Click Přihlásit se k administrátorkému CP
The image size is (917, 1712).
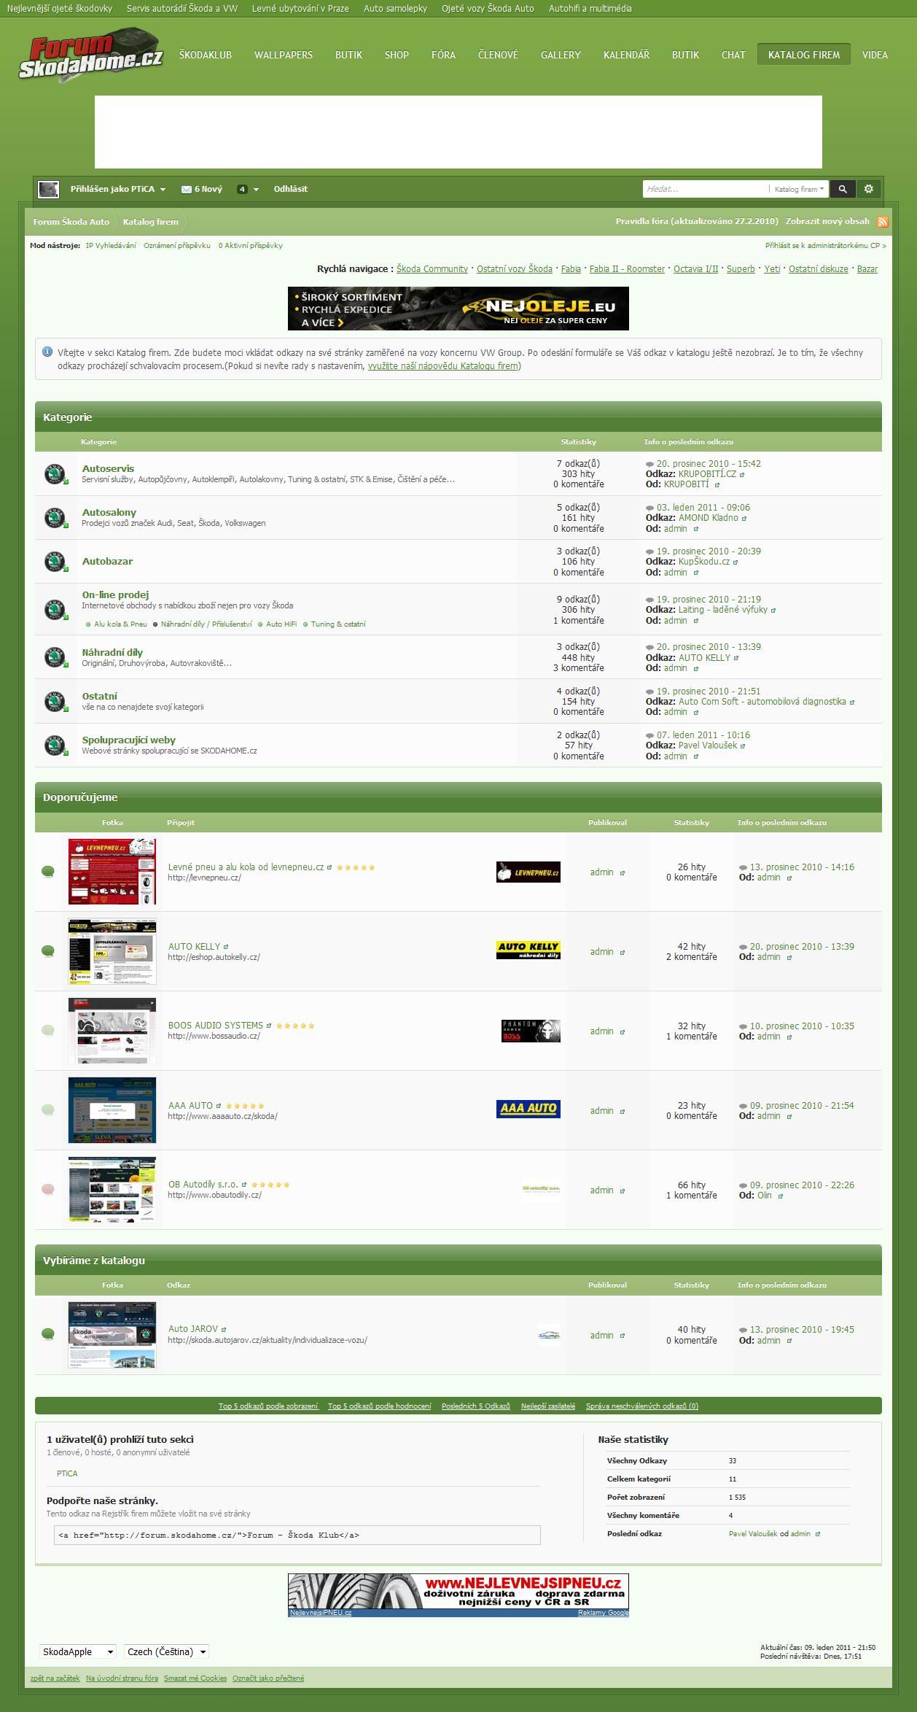[826, 246]
